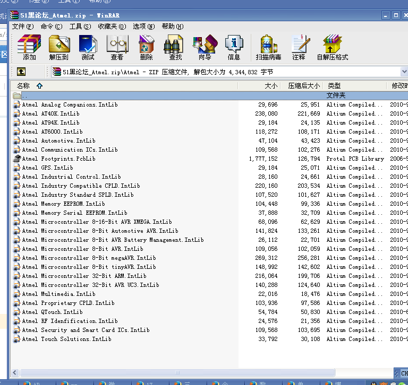Image resolution: width=408 pixels, height=385 pixels.
Task: Select the parent folder '..' row
Action: click(x=210, y=95)
